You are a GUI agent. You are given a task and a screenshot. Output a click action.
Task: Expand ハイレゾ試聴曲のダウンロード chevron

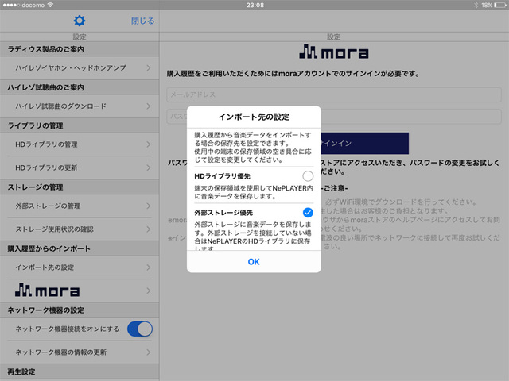[149, 106]
